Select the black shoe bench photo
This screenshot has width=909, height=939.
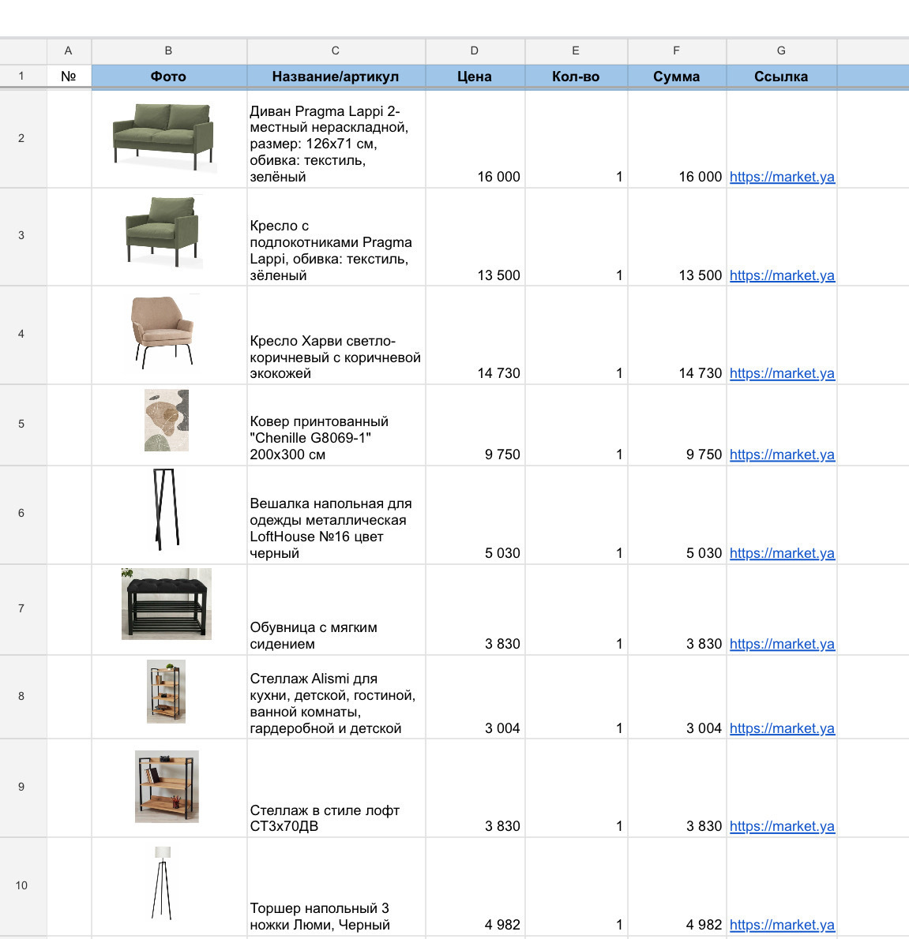pos(167,604)
